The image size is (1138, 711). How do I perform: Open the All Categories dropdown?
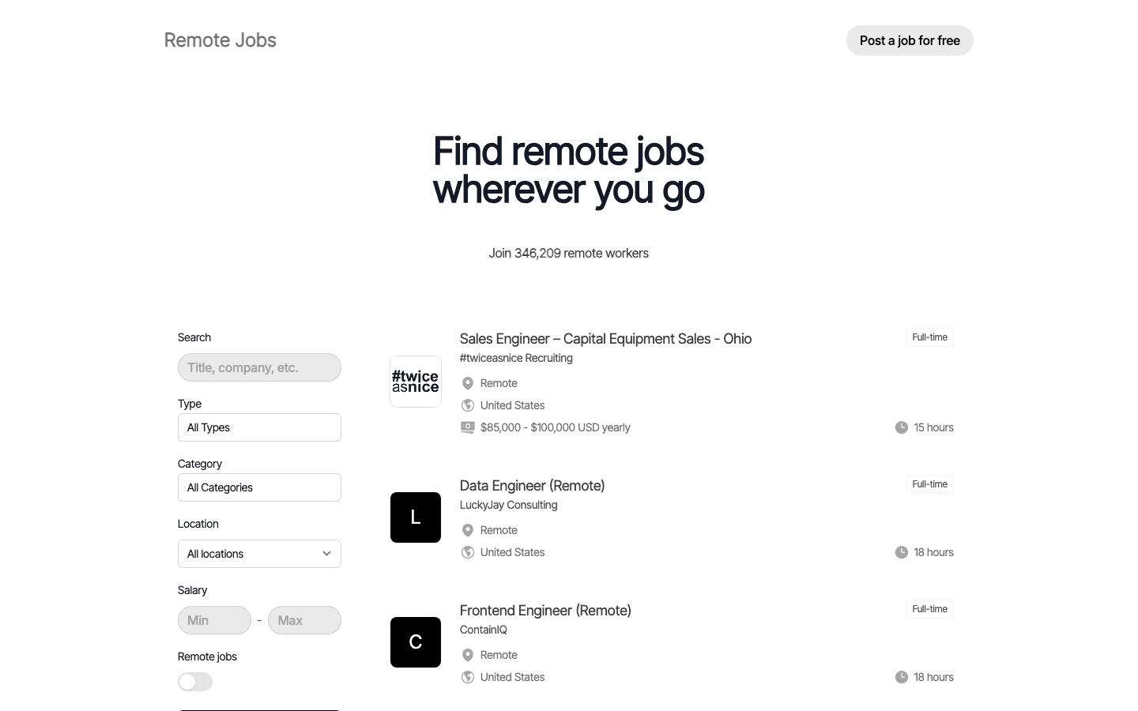point(259,487)
